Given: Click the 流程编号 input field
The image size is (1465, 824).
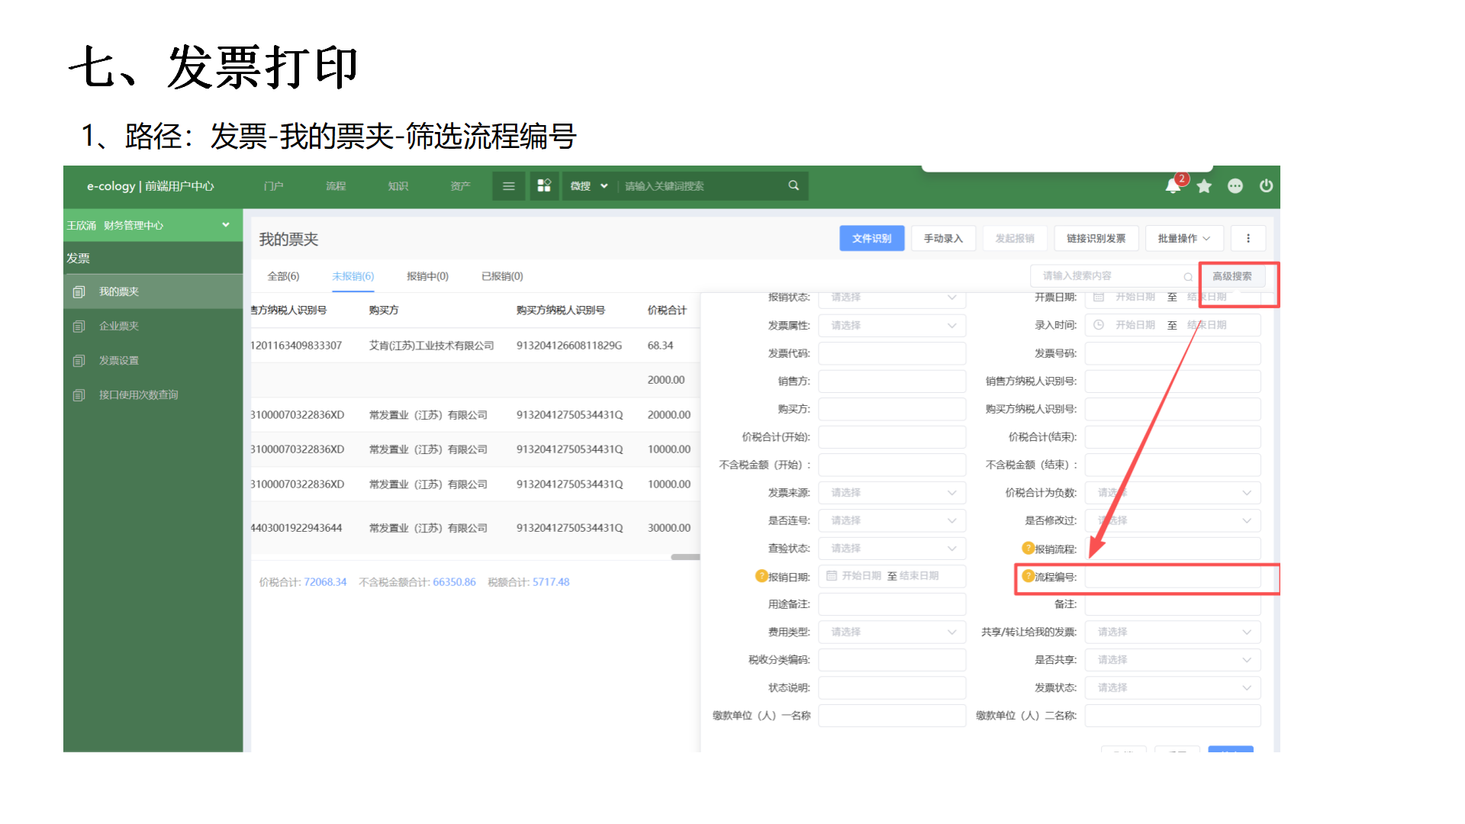Looking at the screenshot, I should [1172, 577].
